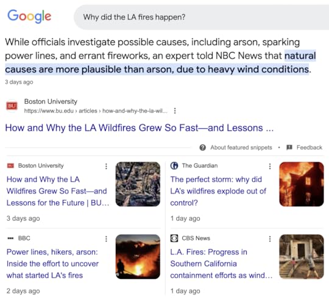Open 'How and Why the LA Wildfires Grew So Fast' headline

pyautogui.click(x=140, y=128)
